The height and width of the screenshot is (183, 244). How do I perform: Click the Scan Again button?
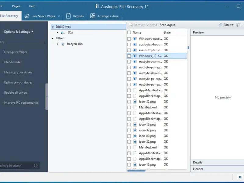(167, 25)
